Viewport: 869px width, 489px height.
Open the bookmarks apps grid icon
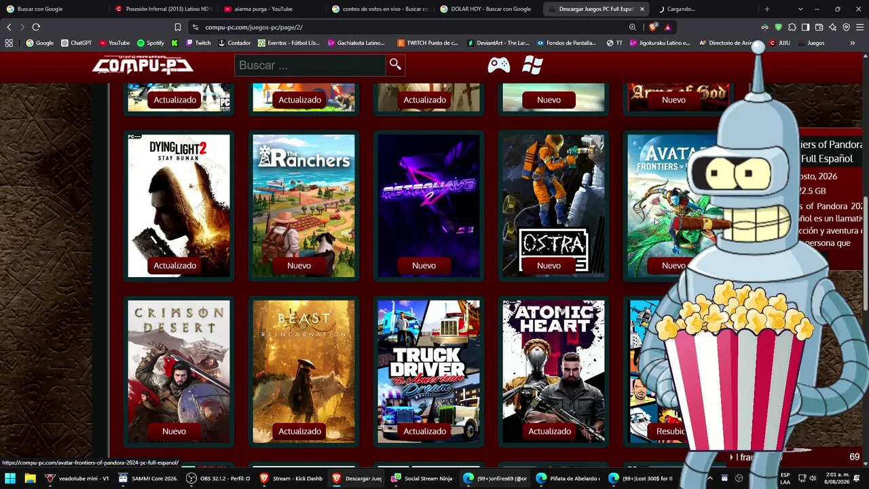(x=9, y=43)
